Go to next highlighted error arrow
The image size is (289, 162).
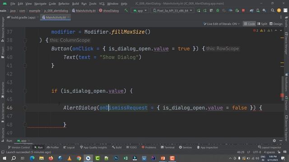281,31
